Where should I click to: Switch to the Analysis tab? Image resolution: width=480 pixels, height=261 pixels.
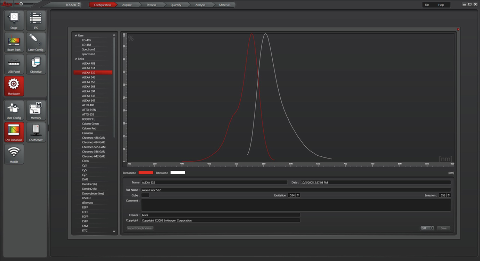coord(200,5)
